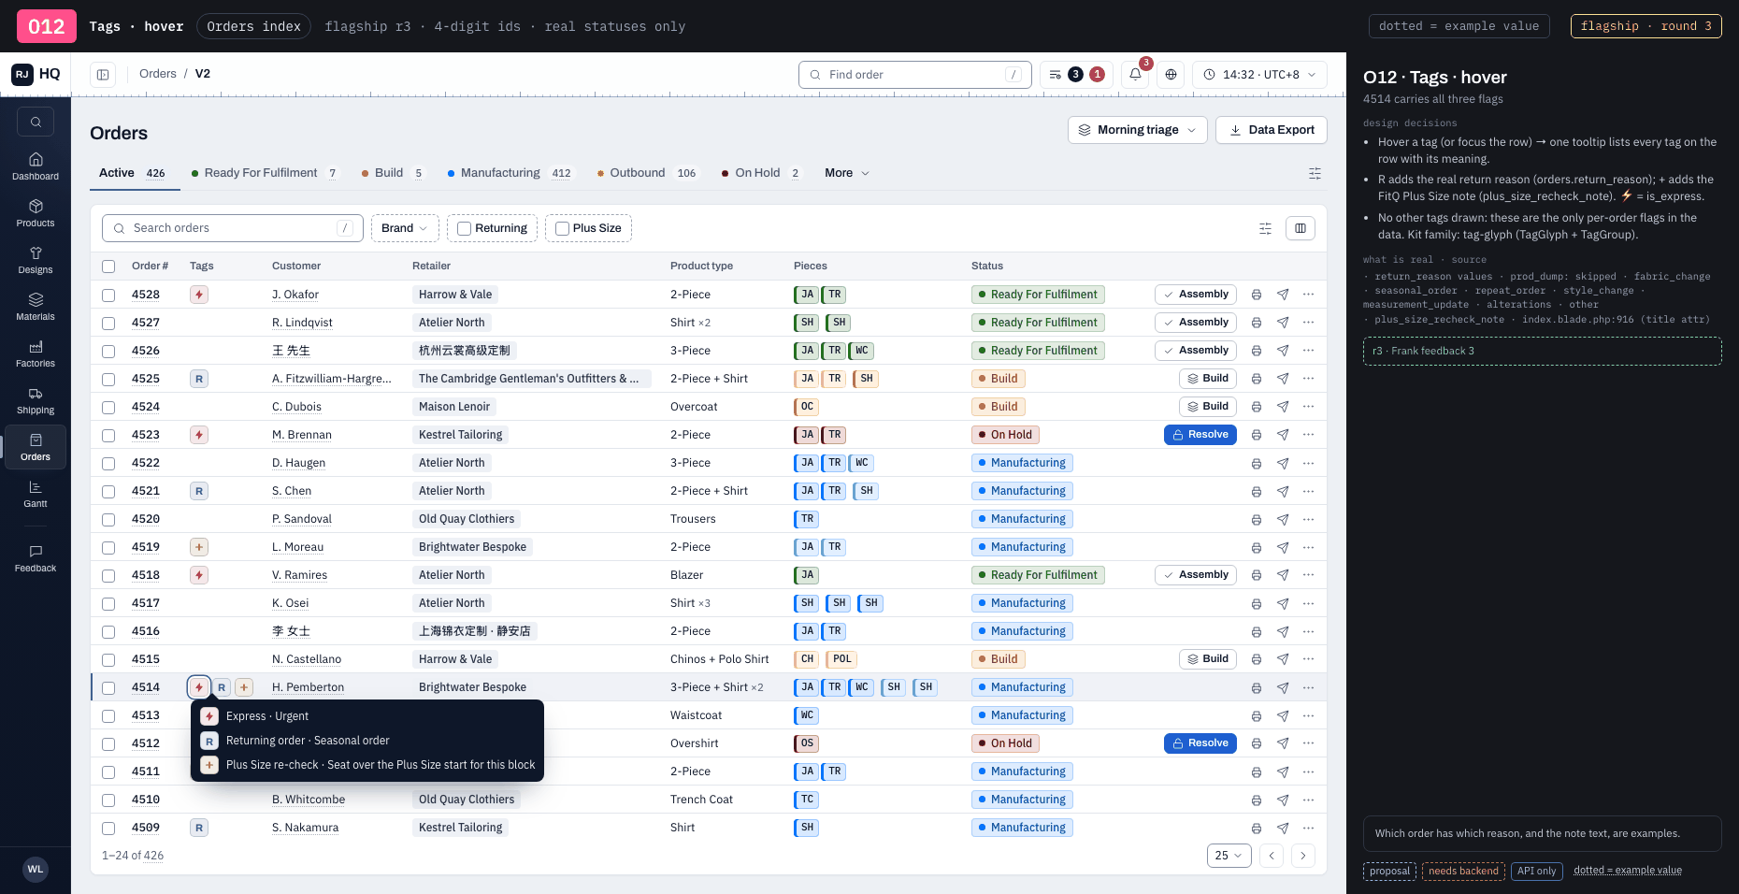1739x894 pixels.
Task: Click the sidebar search icon
Action: [x=36, y=122]
